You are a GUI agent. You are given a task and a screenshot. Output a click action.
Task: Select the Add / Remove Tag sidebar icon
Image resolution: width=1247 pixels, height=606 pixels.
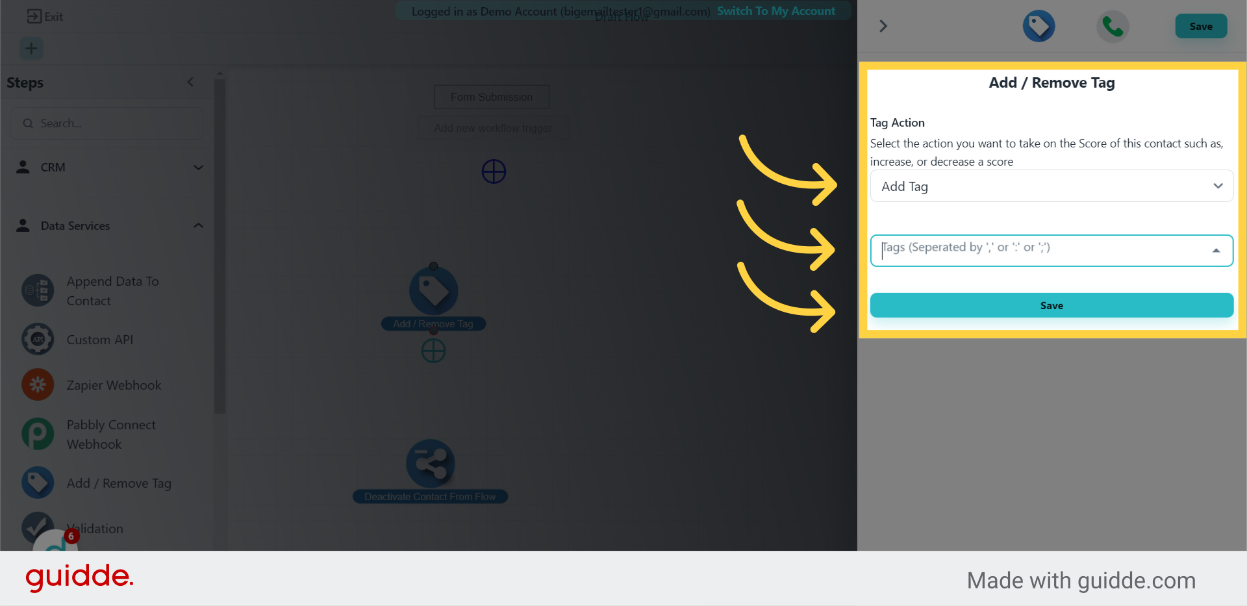point(38,483)
